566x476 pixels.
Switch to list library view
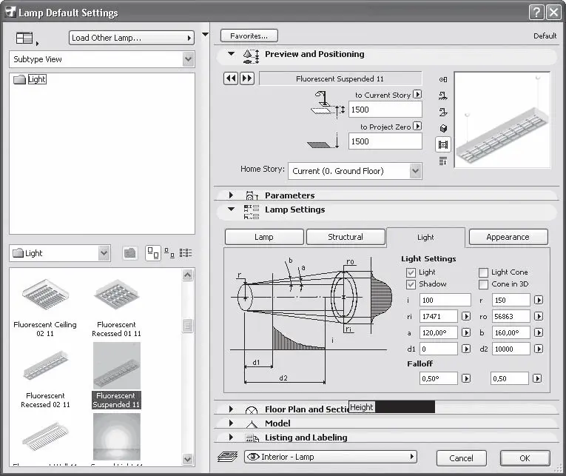click(x=186, y=253)
